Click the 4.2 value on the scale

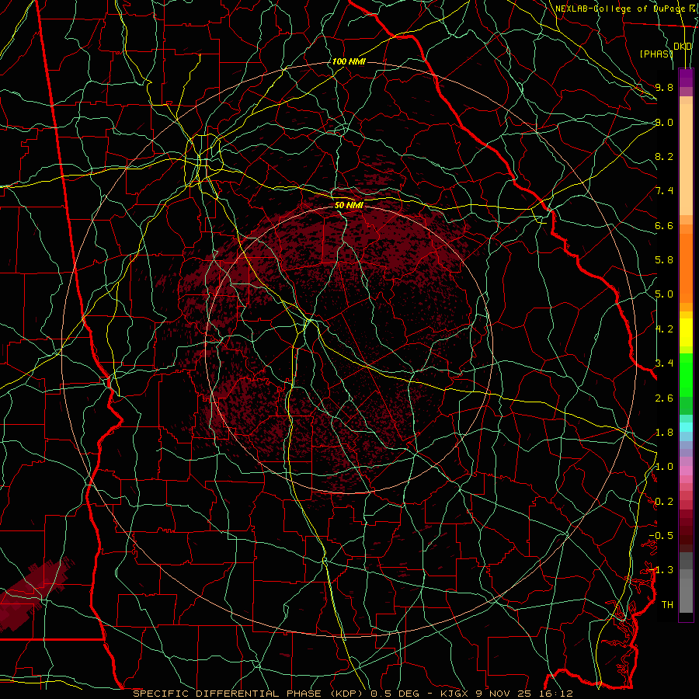pyautogui.click(x=664, y=329)
